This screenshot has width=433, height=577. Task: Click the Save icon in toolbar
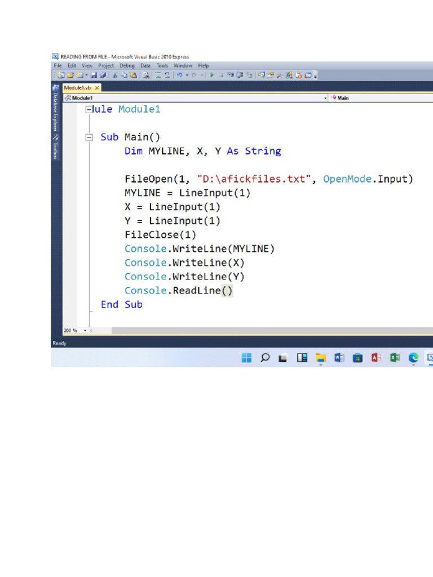94,75
